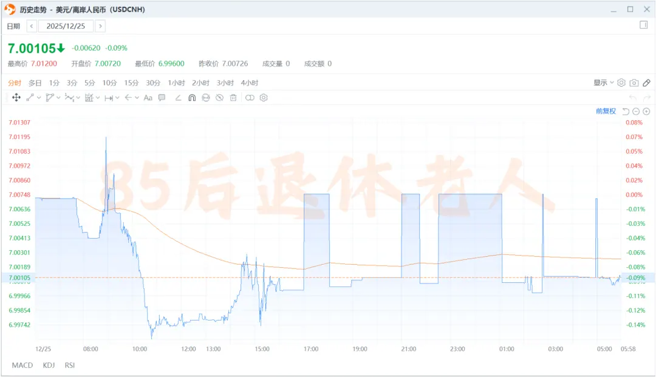Image resolution: width=656 pixels, height=377 pixels.
Task: Click the opening price 7.00720
Action: (x=108, y=64)
